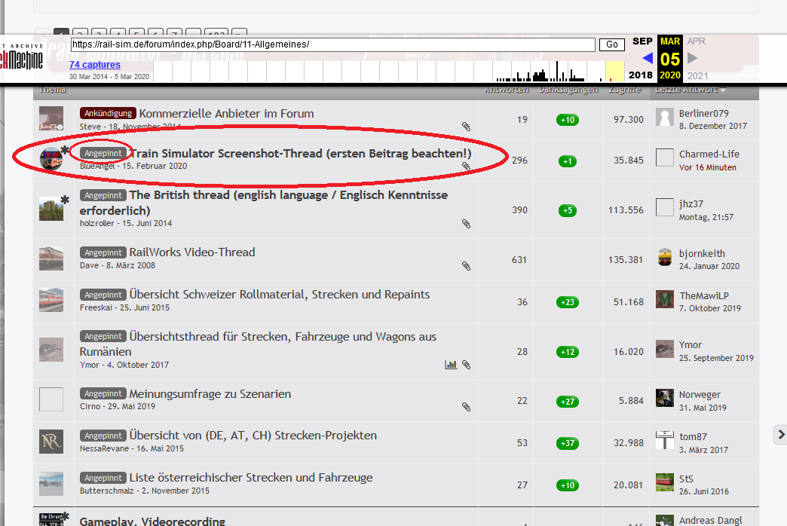Click the +12 thanks badge on Rumänien thread

click(x=568, y=352)
